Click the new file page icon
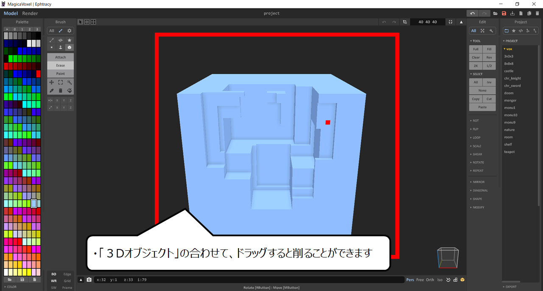Image resolution: width=543 pixels, height=291 pixels. [x=521, y=14]
